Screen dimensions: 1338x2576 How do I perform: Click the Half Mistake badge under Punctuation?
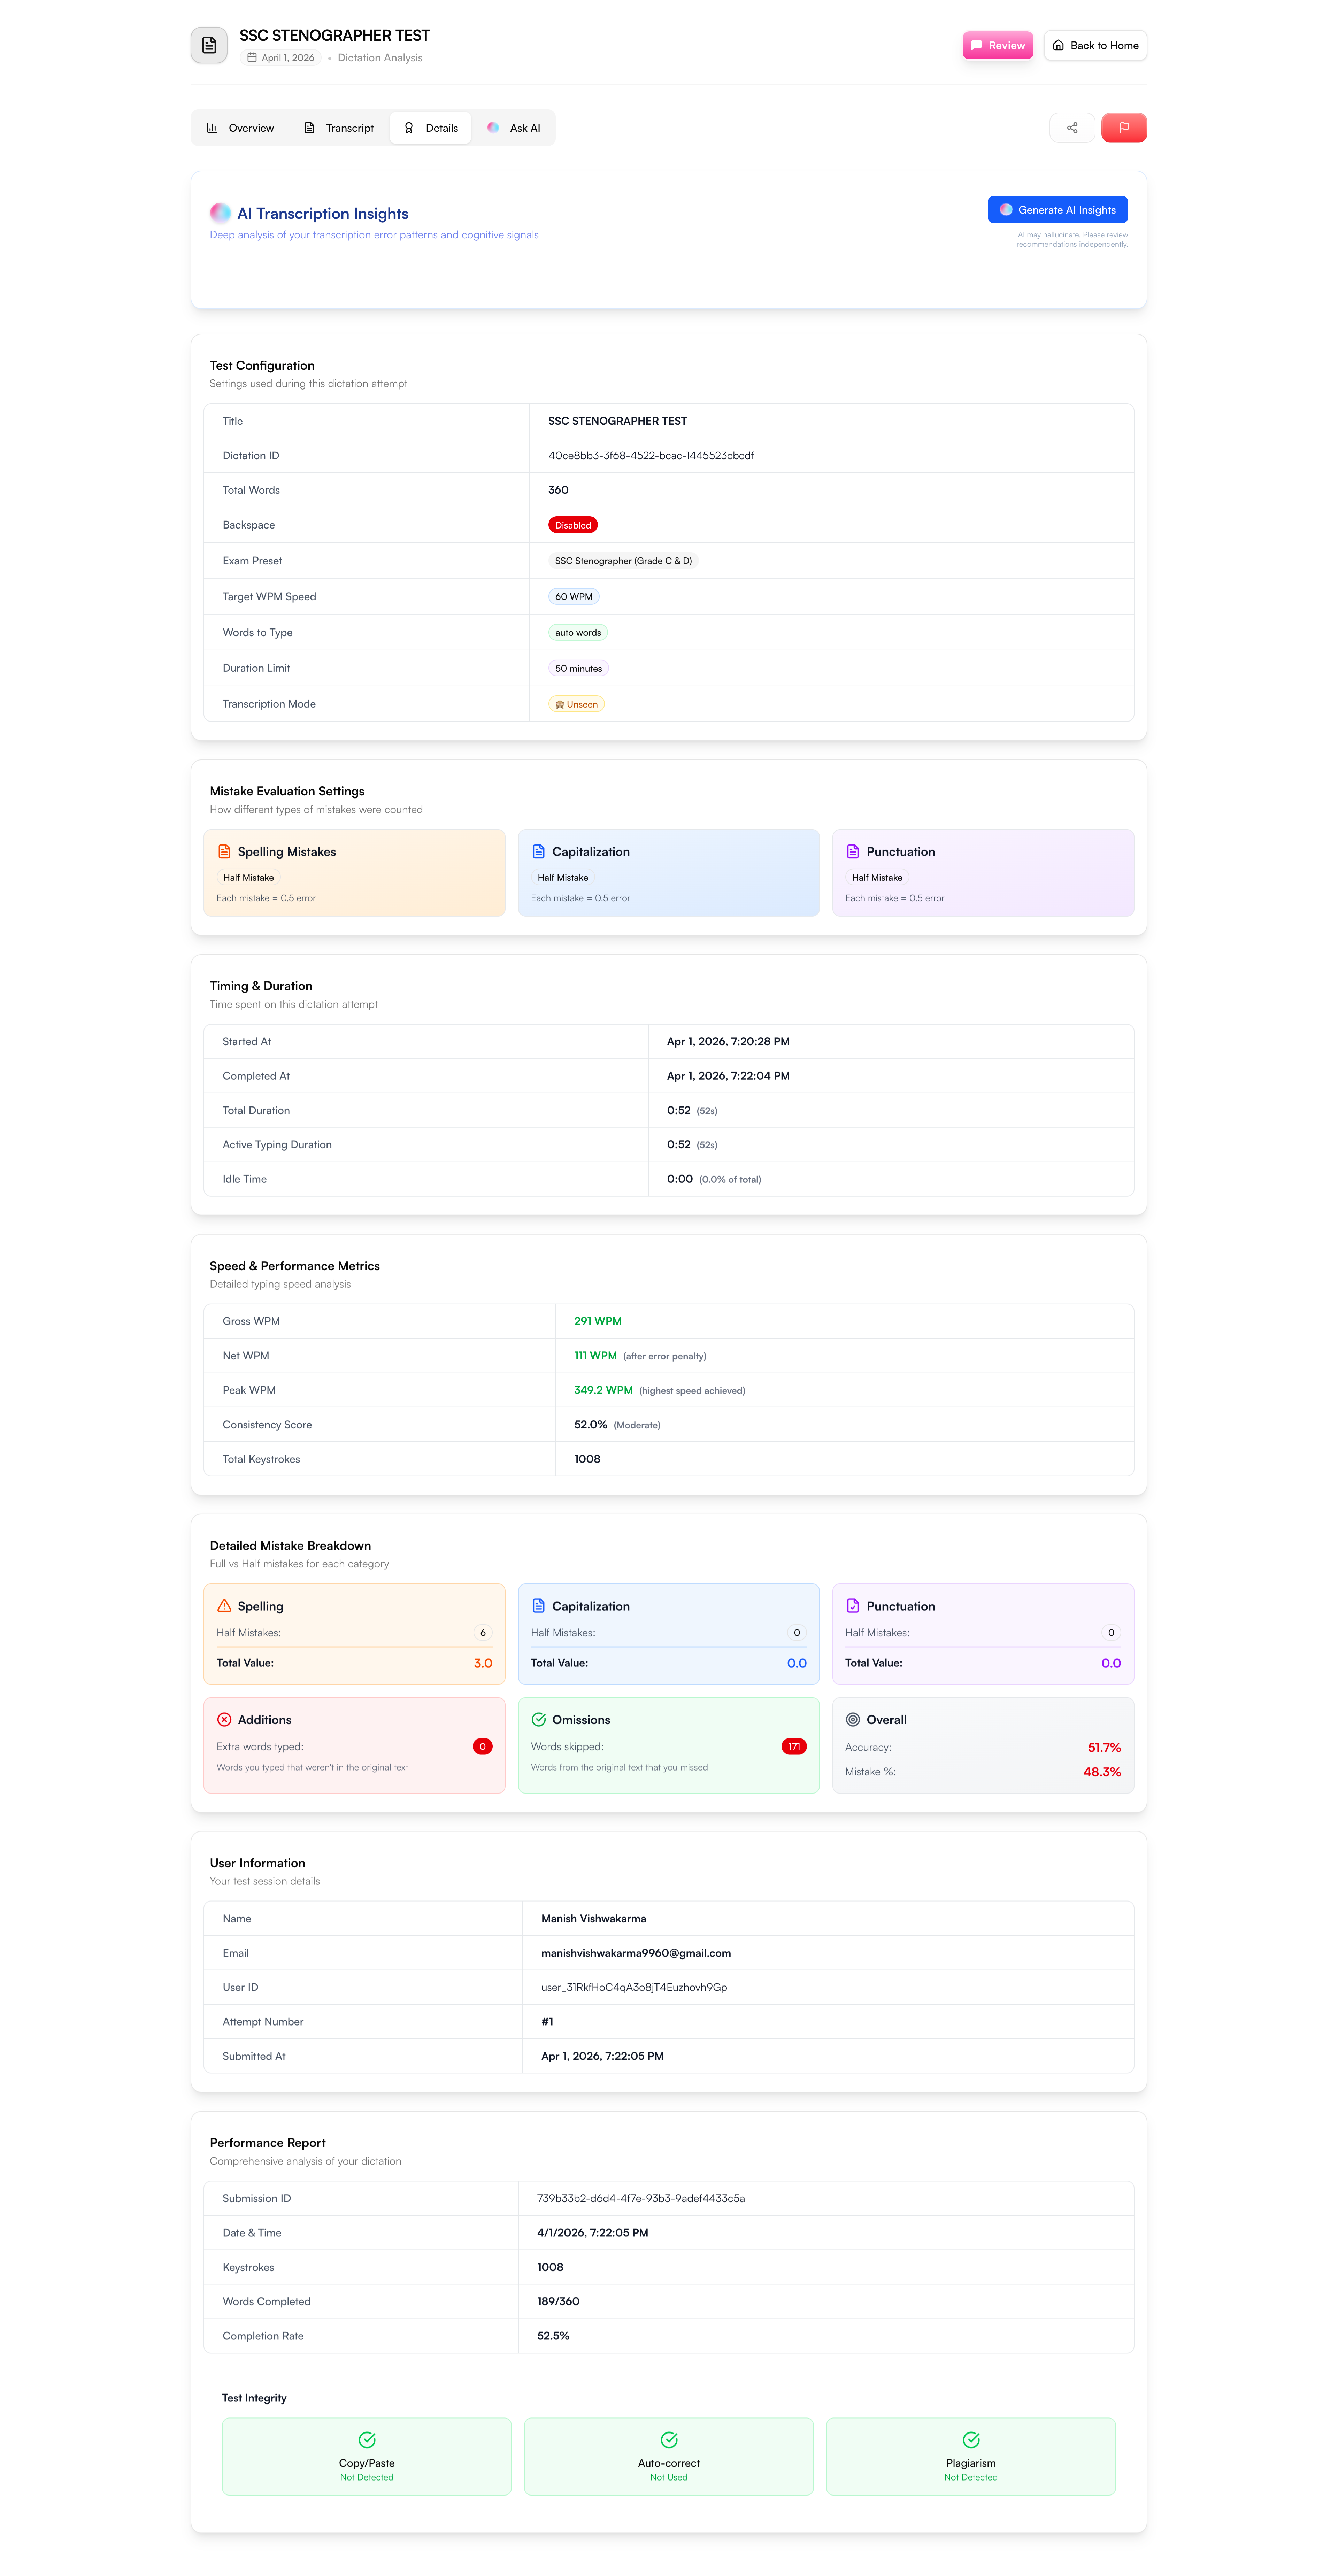877,878
